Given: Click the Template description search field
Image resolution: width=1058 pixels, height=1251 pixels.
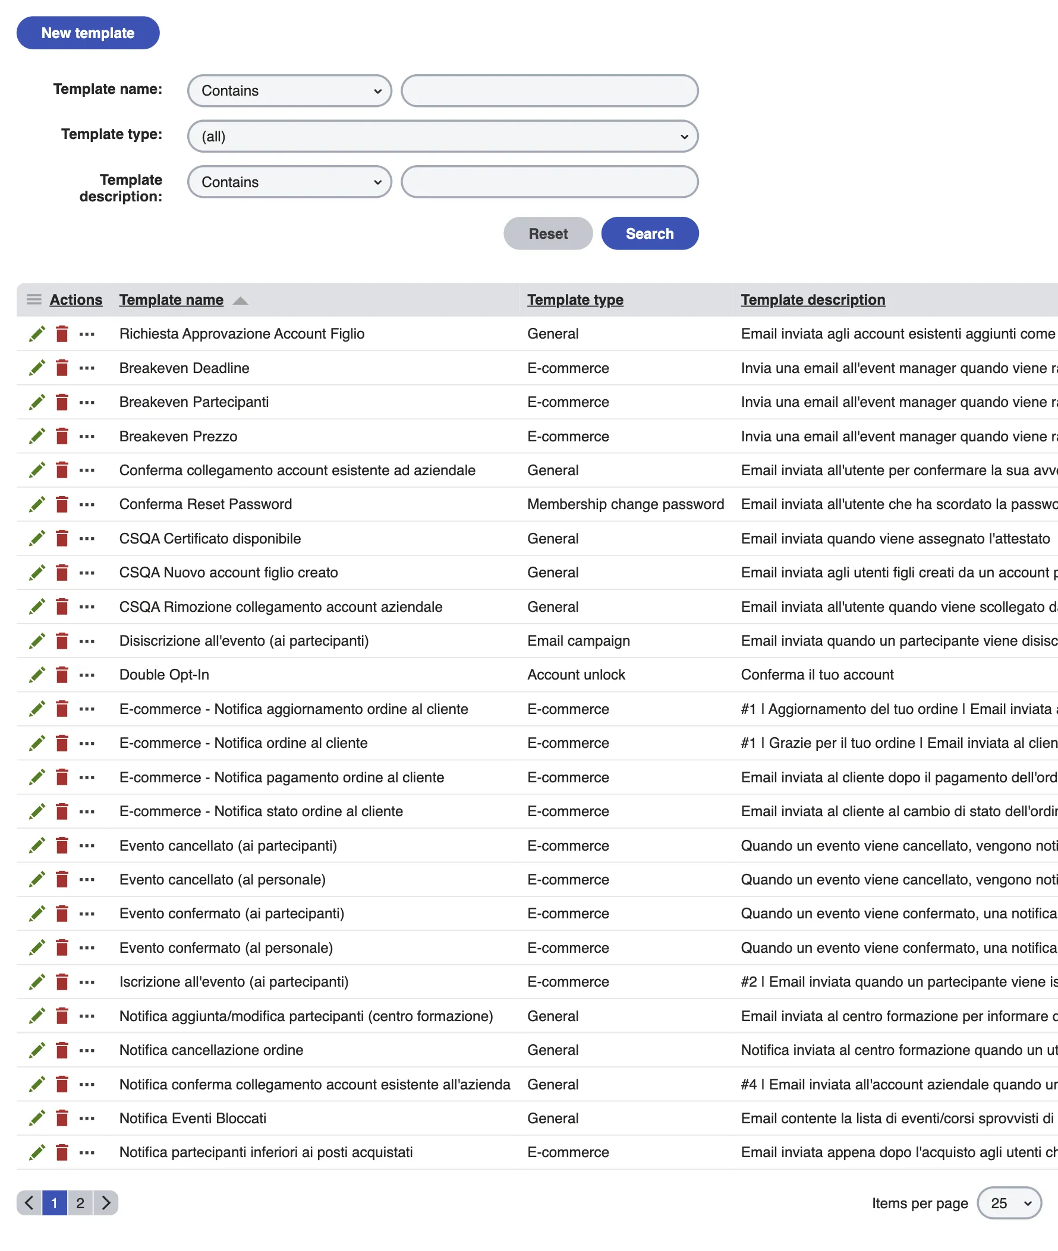Looking at the screenshot, I should coord(550,182).
